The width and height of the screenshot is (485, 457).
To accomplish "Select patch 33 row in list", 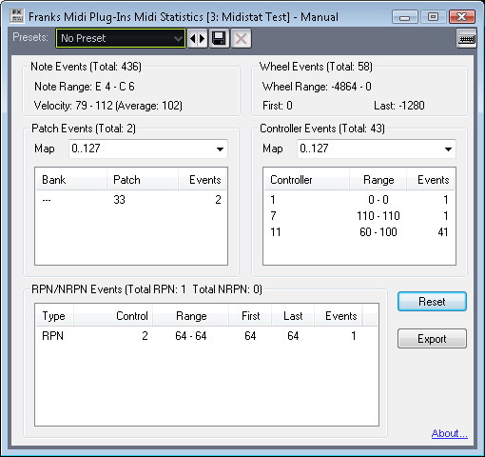I will click(x=131, y=200).
